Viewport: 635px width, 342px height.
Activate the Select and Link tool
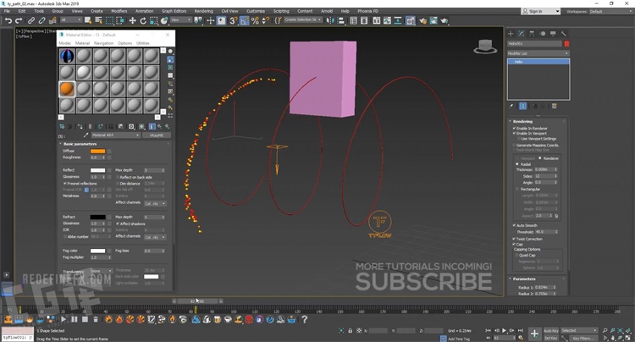click(31, 20)
